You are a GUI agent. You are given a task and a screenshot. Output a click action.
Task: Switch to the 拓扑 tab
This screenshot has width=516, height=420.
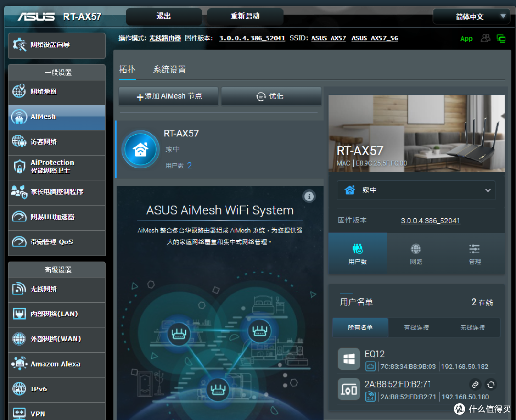tap(127, 70)
